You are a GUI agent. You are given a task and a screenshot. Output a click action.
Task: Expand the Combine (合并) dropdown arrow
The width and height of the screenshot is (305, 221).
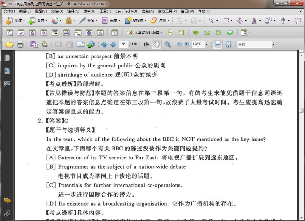[47, 21]
